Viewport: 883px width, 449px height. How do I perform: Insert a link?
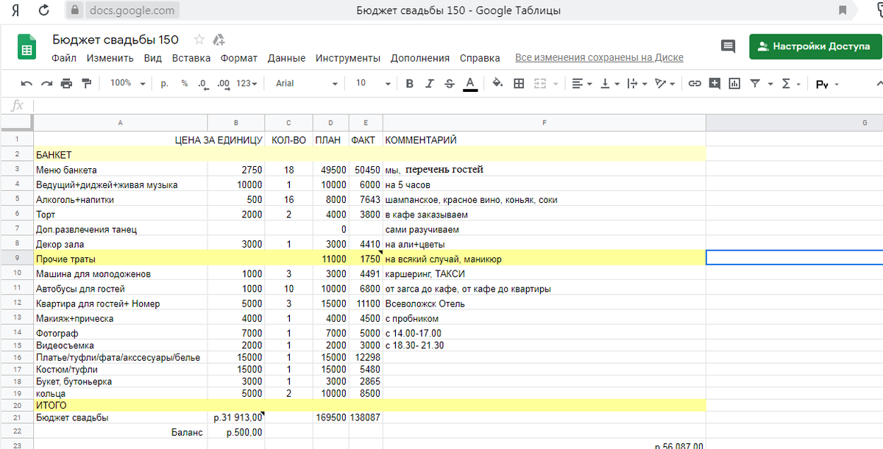coord(695,84)
